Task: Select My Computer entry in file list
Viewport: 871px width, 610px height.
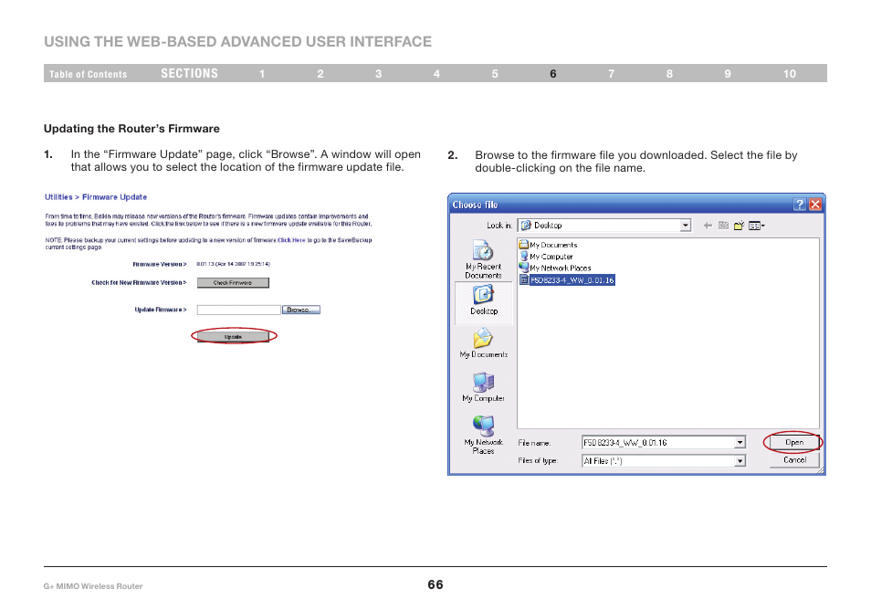Action: tap(545, 256)
